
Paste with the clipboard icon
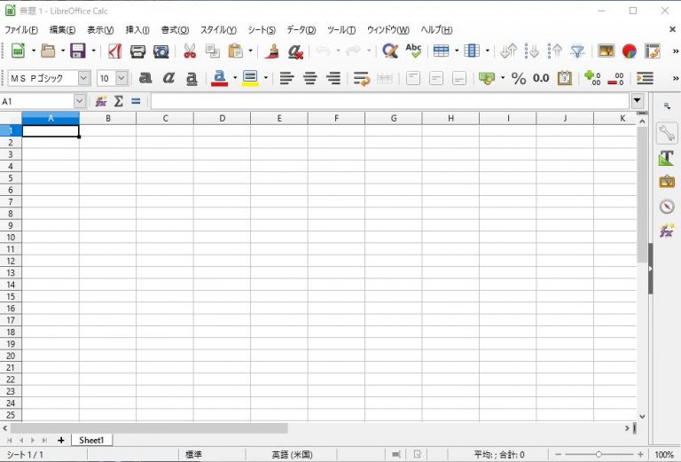pos(235,51)
